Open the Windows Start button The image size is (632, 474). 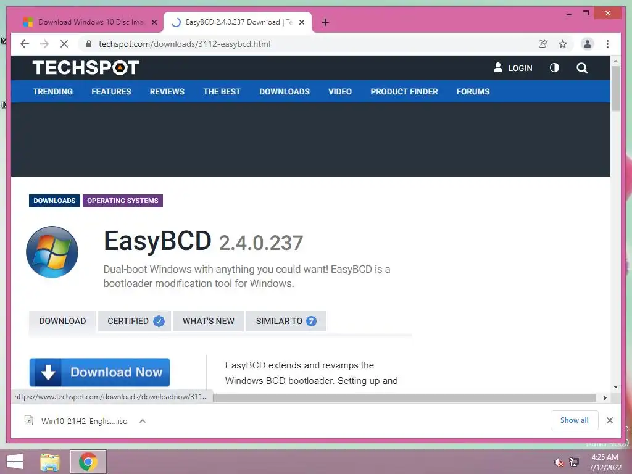click(x=15, y=462)
